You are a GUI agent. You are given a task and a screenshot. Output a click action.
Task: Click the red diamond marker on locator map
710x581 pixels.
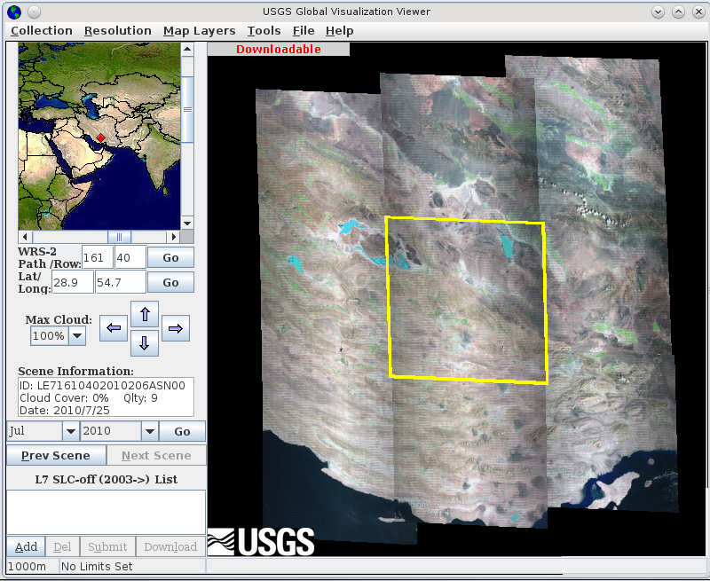tap(100, 137)
